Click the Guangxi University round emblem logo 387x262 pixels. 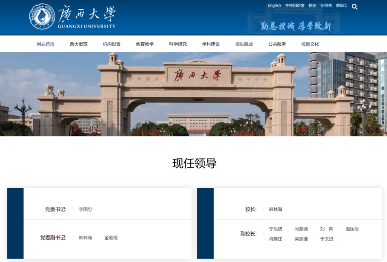(42, 17)
